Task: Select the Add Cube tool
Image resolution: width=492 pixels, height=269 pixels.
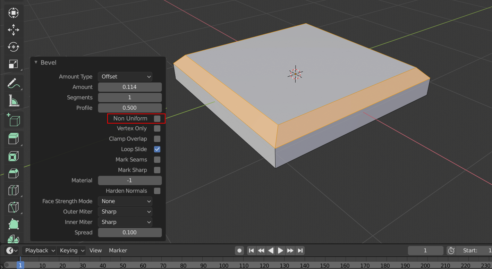Action: tap(14, 120)
